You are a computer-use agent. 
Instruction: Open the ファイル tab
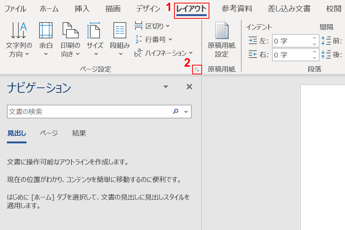pos(15,9)
